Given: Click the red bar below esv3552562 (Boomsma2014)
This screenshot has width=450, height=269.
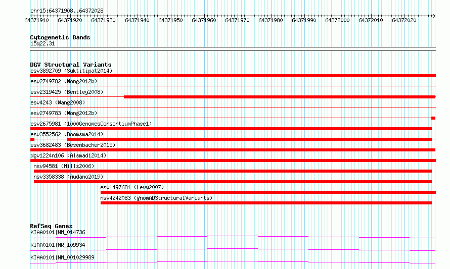Looking at the screenshot, I should pyautogui.click(x=249, y=139).
